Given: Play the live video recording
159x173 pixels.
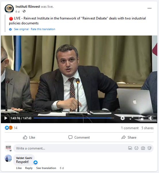Looking at the screenshot, I should (6, 118).
